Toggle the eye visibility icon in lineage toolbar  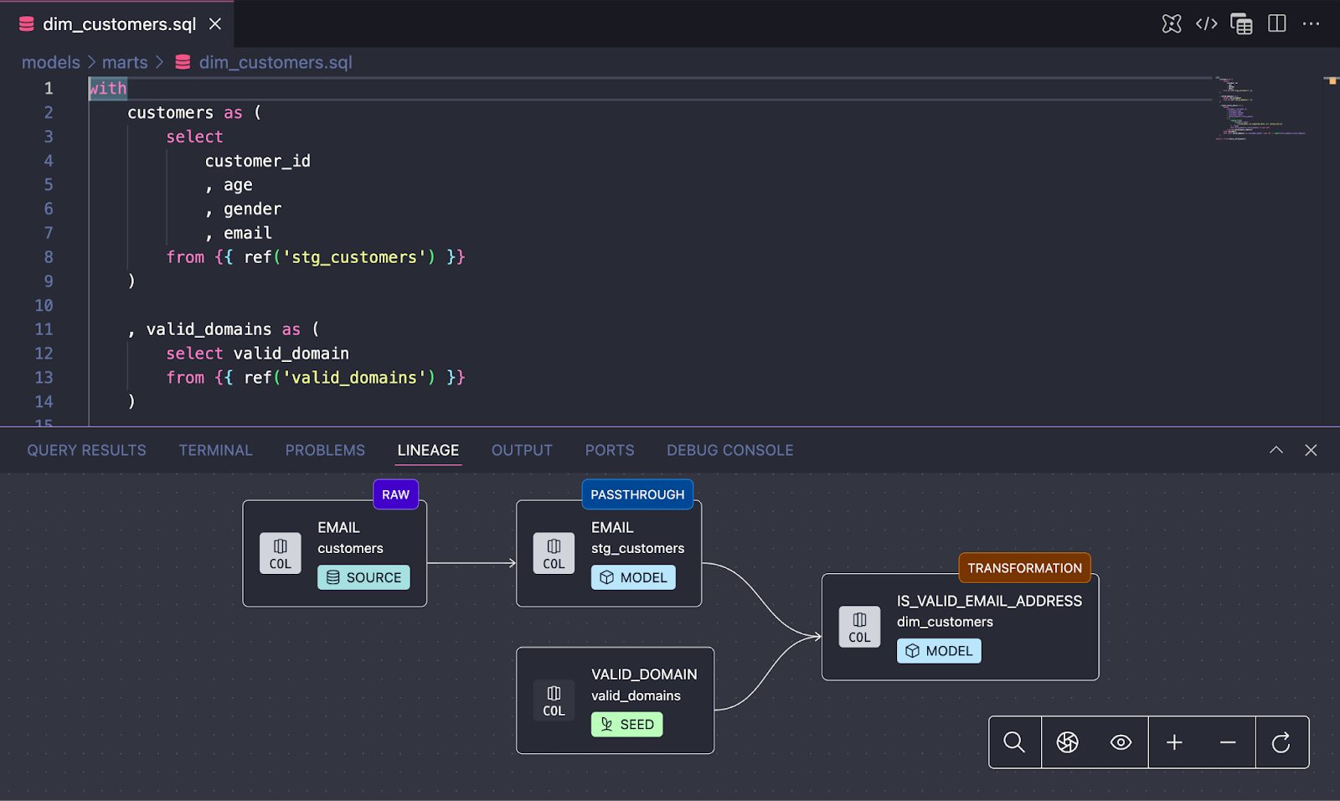click(1121, 742)
